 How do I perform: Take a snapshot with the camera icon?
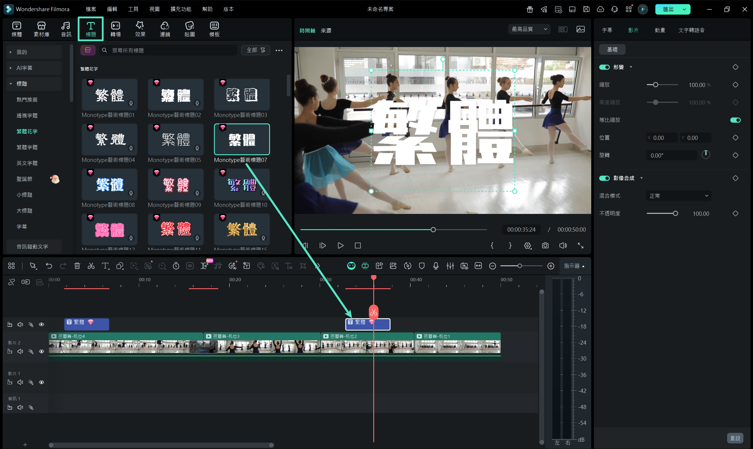tap(545, 245)
